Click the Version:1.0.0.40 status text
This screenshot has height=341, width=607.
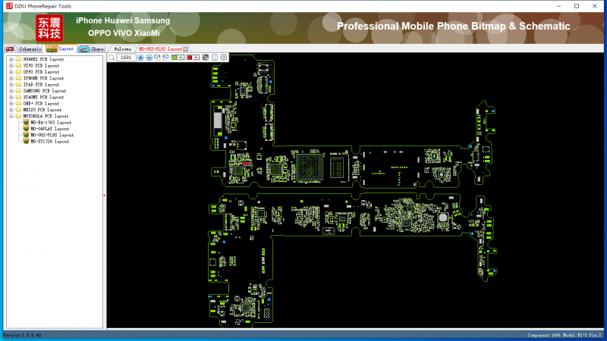tap(22, 335)
